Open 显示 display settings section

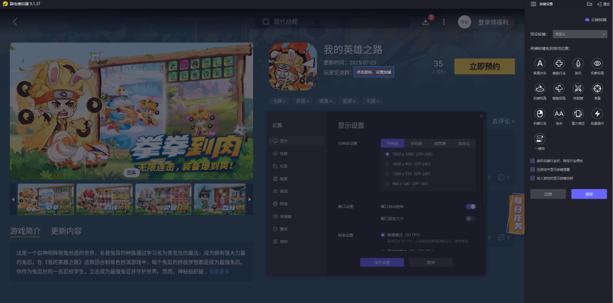[x=297, y=141]
